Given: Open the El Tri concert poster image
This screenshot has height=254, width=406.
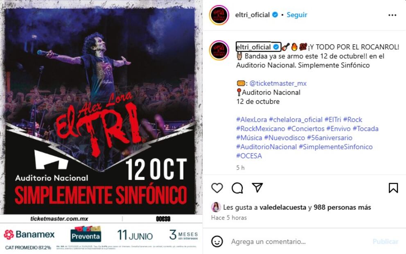Looking at the screenshot, I should coord(101,127).
